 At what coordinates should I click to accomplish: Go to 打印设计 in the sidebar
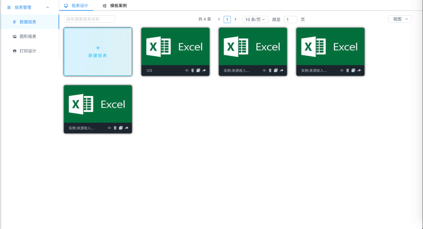coord(28,51)
